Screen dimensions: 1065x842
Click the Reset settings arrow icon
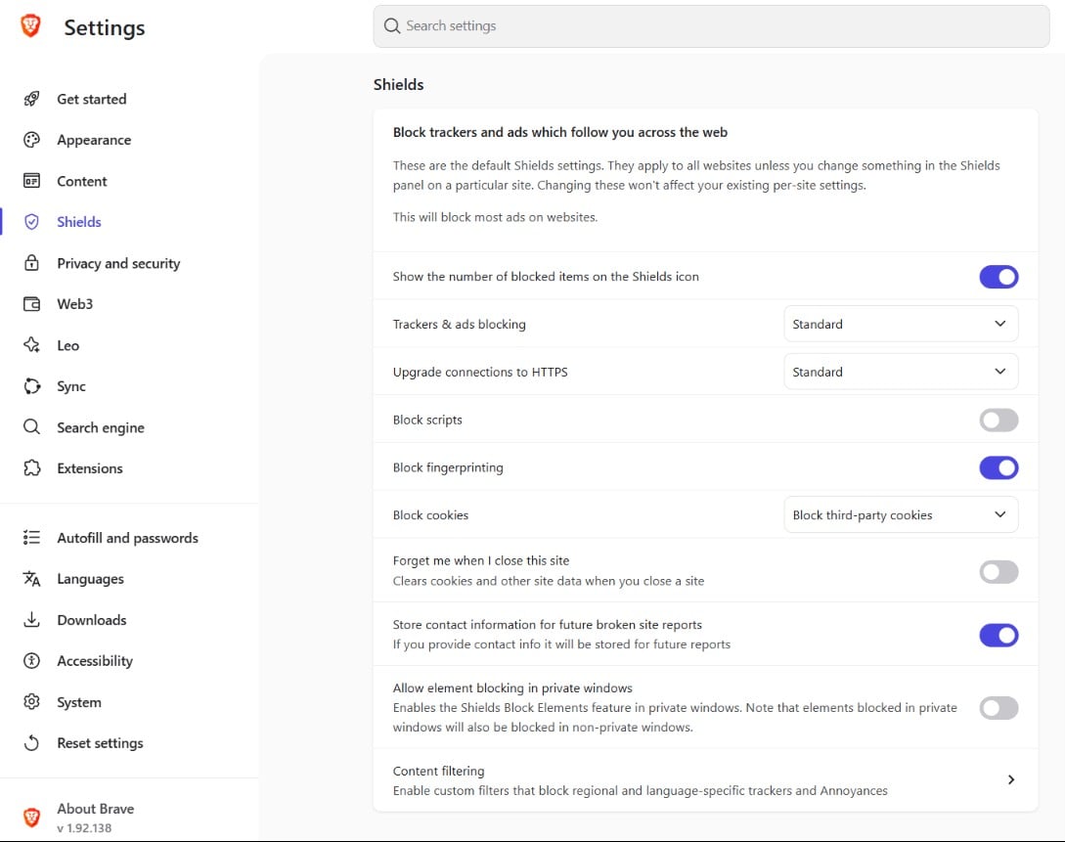click(x=31, y=743)
